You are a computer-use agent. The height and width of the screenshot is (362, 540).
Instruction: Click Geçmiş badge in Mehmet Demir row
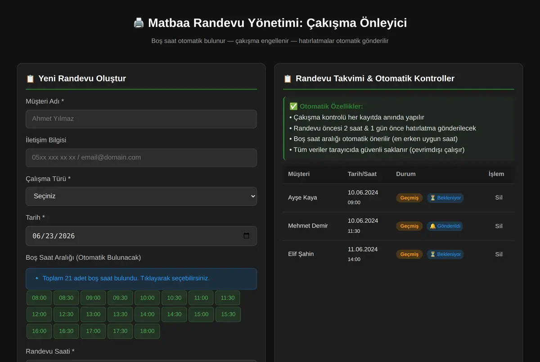click(x=409, y=226)
